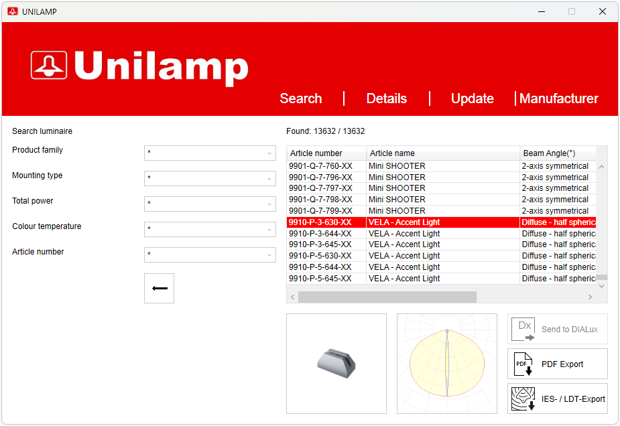620x426 pixels.
Task: Select row 9901-Q-7-799-XX
Action: 441,211
